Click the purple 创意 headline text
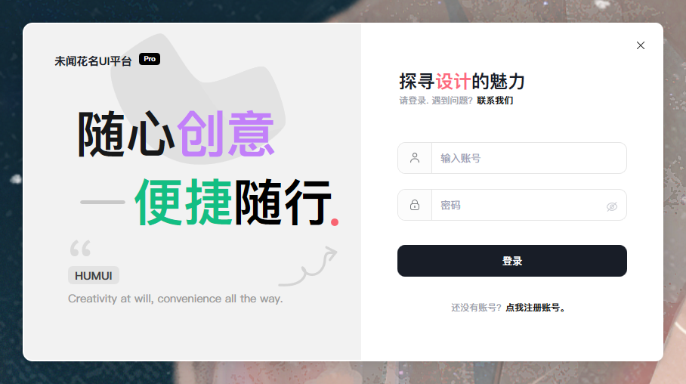686x384 pixels. click(x=226, y=134)
